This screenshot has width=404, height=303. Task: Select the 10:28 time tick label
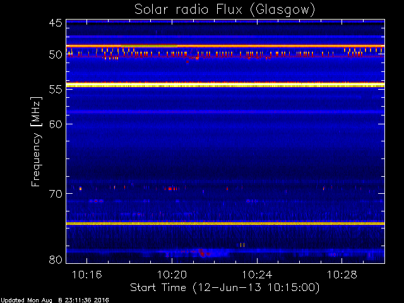click(342, 275)
